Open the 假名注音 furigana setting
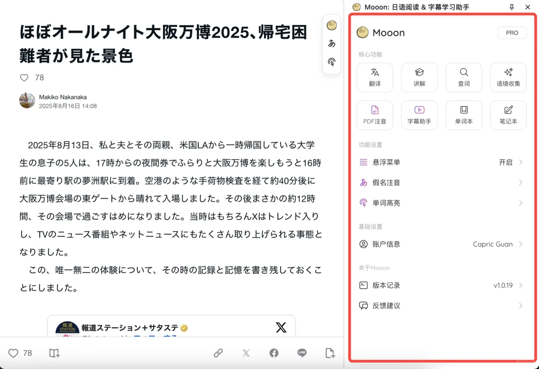 coord(441,183)
